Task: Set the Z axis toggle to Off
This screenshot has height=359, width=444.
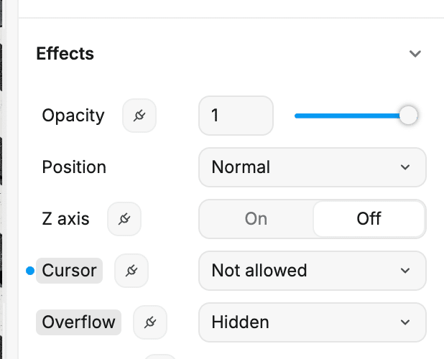Action: [x=369, y=219]
